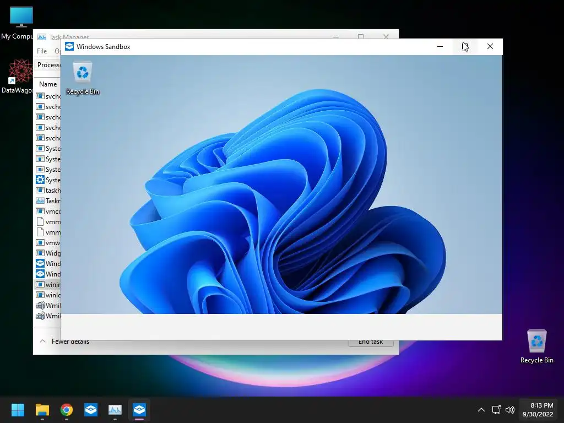Click the volume speaker icon in tray
The image size is (564, 423).
(x=509, y=410)
